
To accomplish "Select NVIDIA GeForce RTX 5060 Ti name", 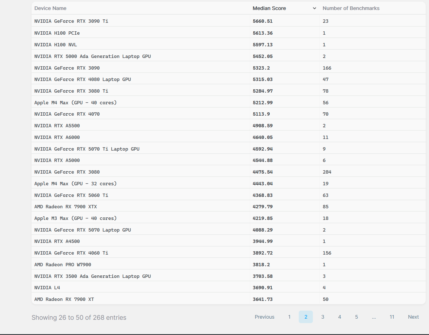I will click(x=71, y=195).
